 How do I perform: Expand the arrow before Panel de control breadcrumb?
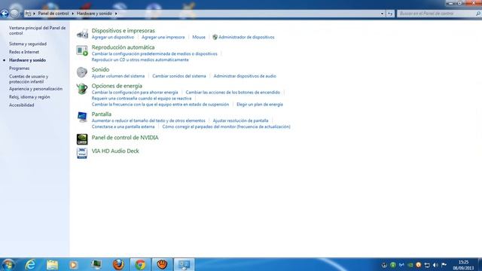point(34,14)
